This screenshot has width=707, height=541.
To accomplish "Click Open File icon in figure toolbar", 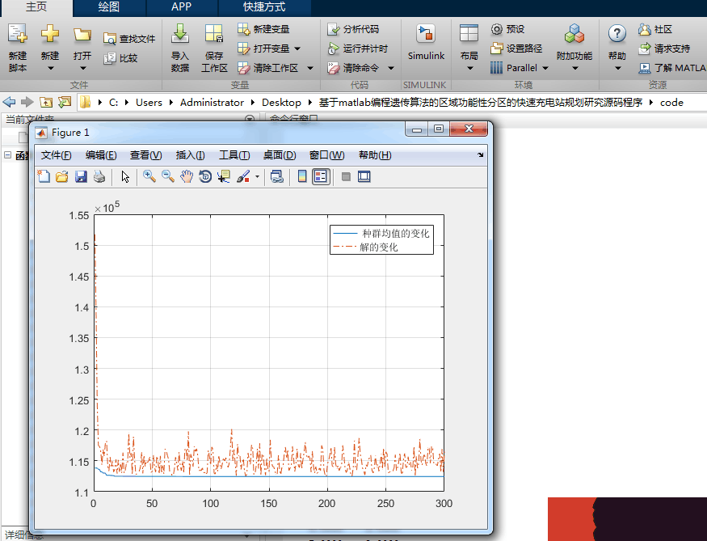I will pos(62,176).
